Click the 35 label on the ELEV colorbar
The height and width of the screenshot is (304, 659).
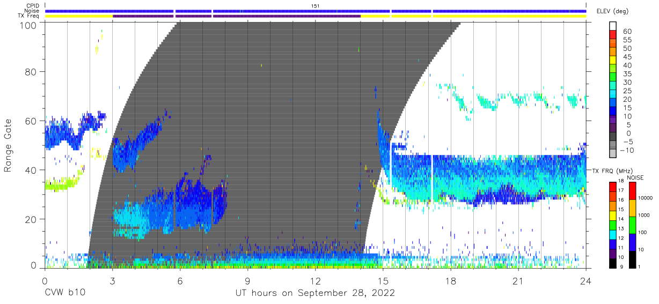click(627, 74)
